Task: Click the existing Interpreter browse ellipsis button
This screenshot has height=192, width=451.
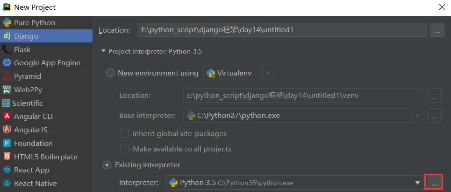Action: pyautogui.click(x=434, y=183)
